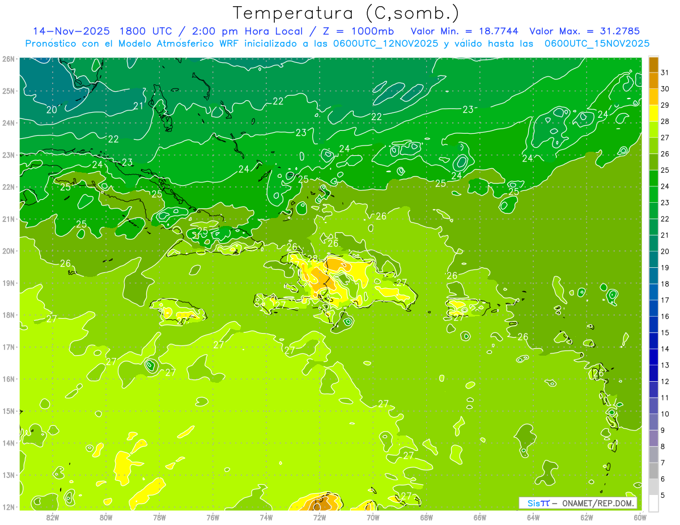This screenshot has height=525, width=680.
Task: Click the latitude axis label "26N"
Action: [8, 59]
